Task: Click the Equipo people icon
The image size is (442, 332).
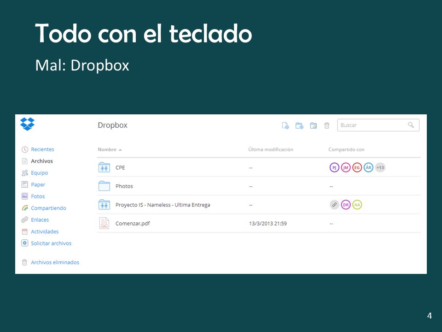Action: pos(25,173)
